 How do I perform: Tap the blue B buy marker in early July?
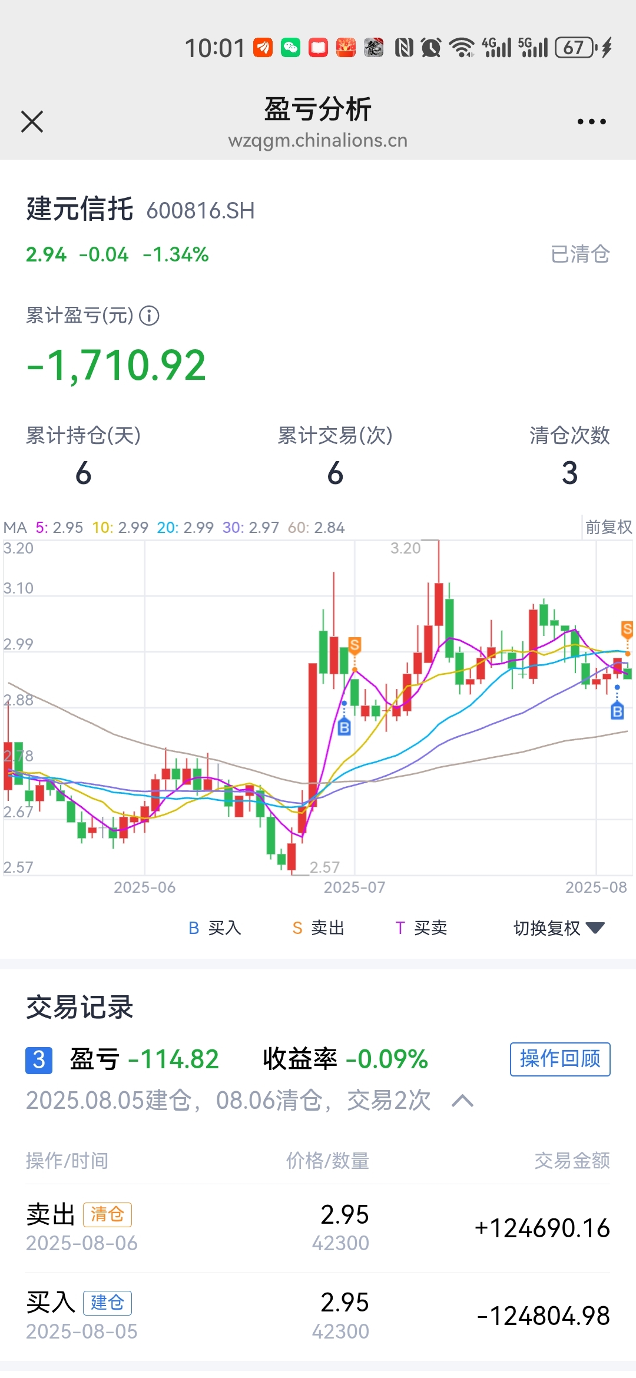click(344, 727)
